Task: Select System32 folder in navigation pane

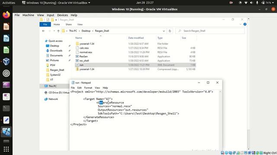Action: [55, 75]
